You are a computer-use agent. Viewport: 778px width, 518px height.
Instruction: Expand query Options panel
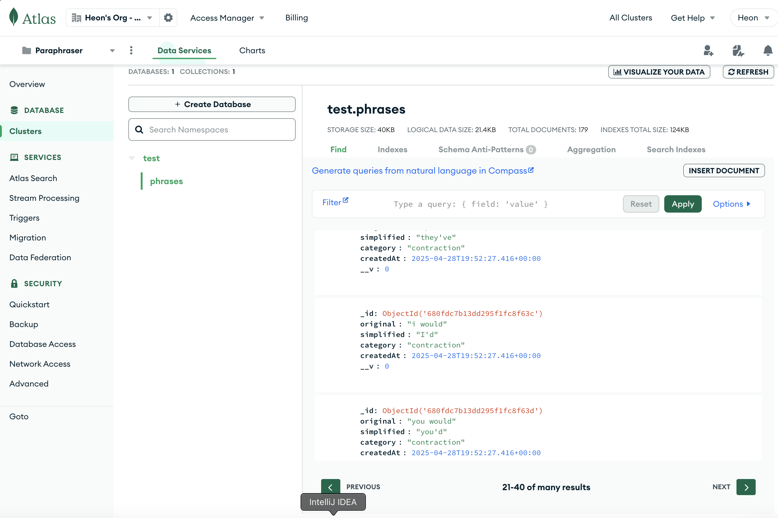pos(731,204)
